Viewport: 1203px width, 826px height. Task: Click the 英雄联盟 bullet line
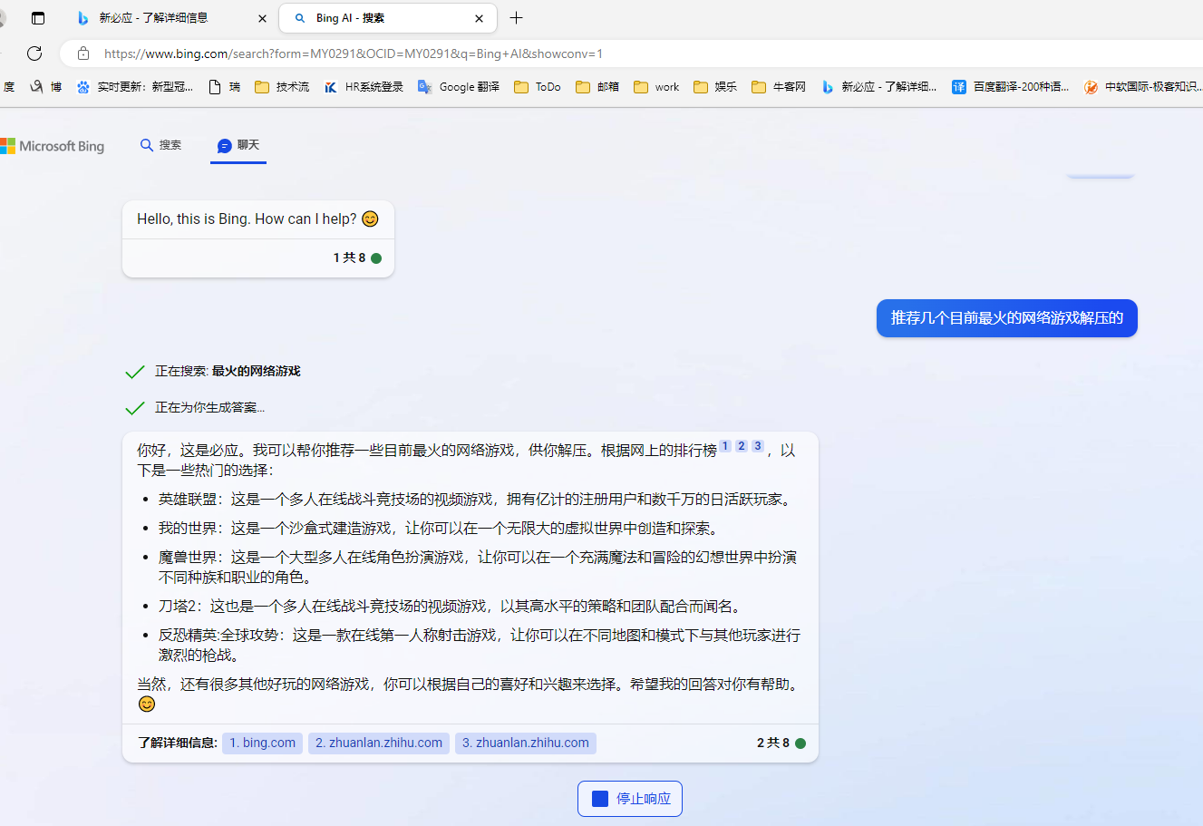click(x=477, y=500)
